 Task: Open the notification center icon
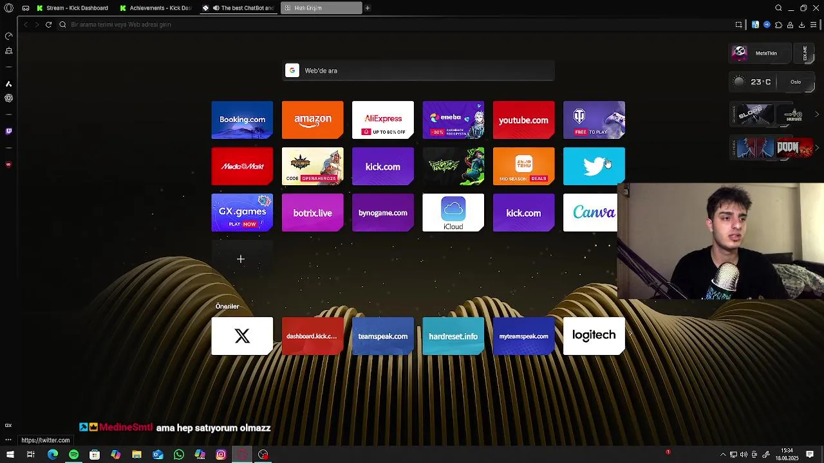click(x=810, y=455)
